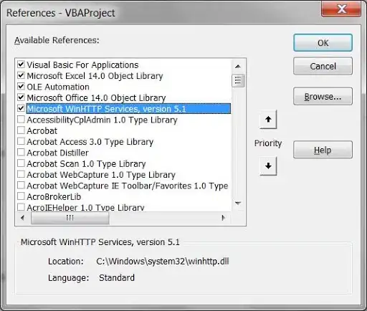Click vertical scrollbar down arrow in list

point(238,204)
